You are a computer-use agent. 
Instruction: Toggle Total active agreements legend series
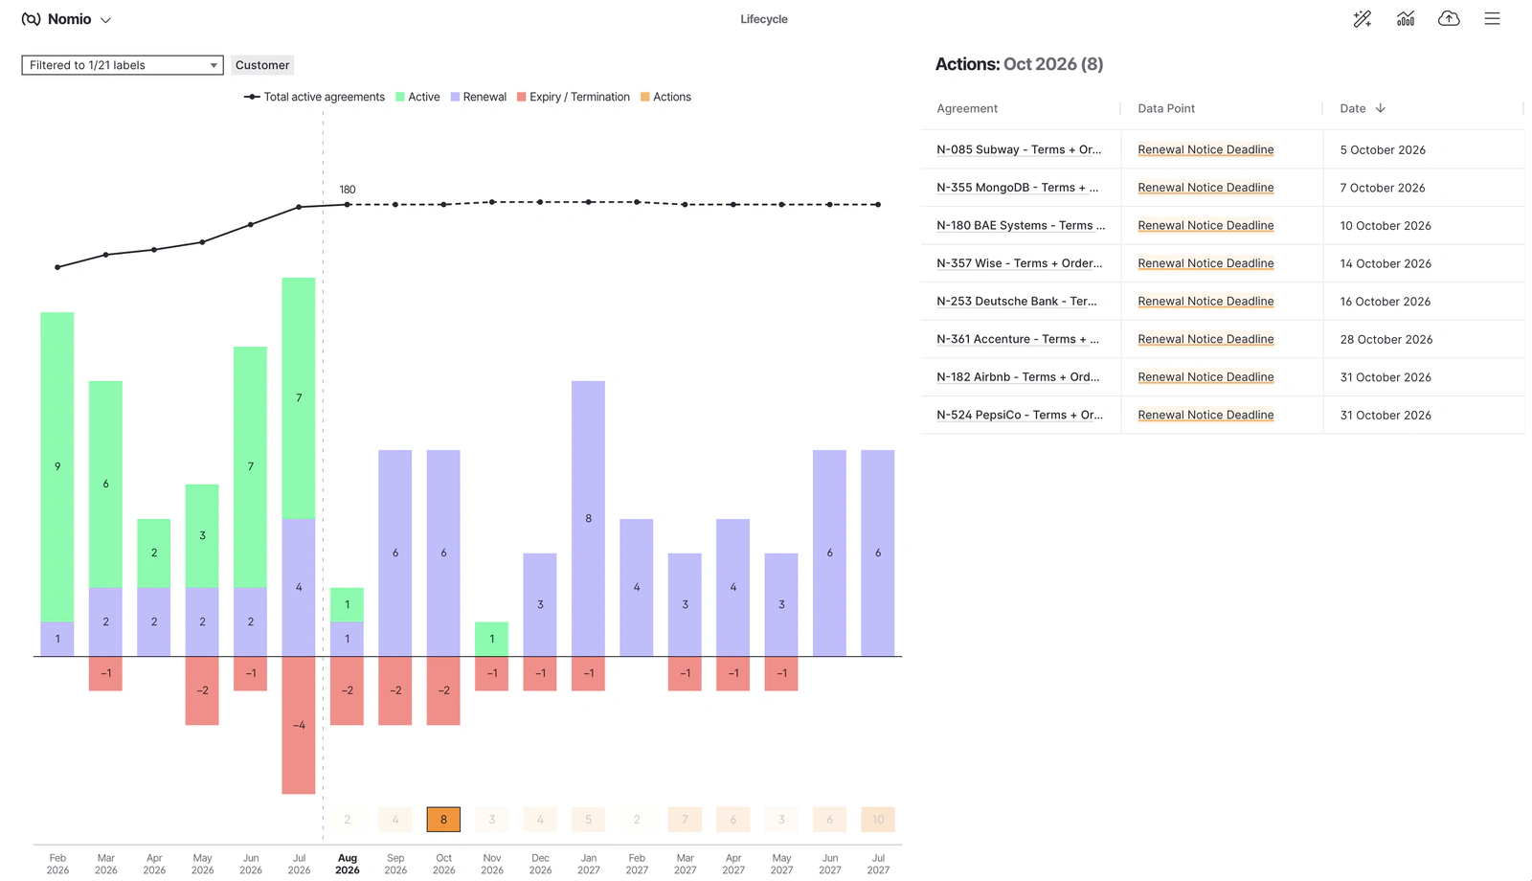(x=314, y=97)
